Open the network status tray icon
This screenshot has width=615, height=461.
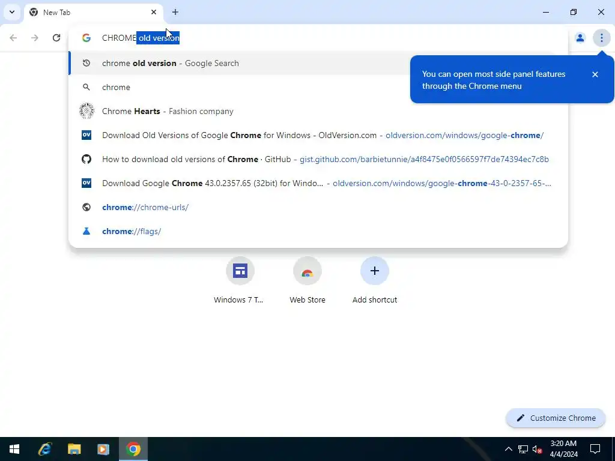(523, 449)
